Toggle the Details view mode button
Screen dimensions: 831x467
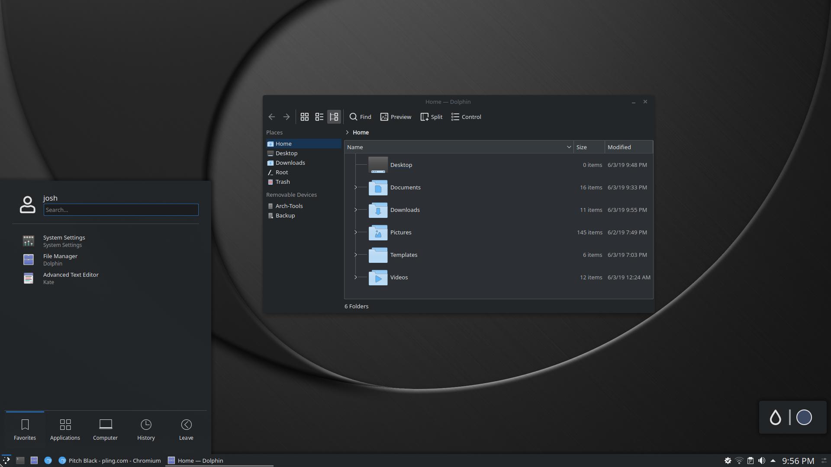click(334, 117)
